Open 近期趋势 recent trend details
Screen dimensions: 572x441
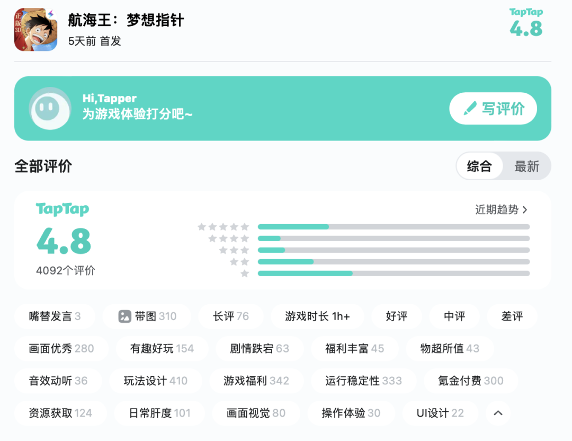tap(501, 209)
